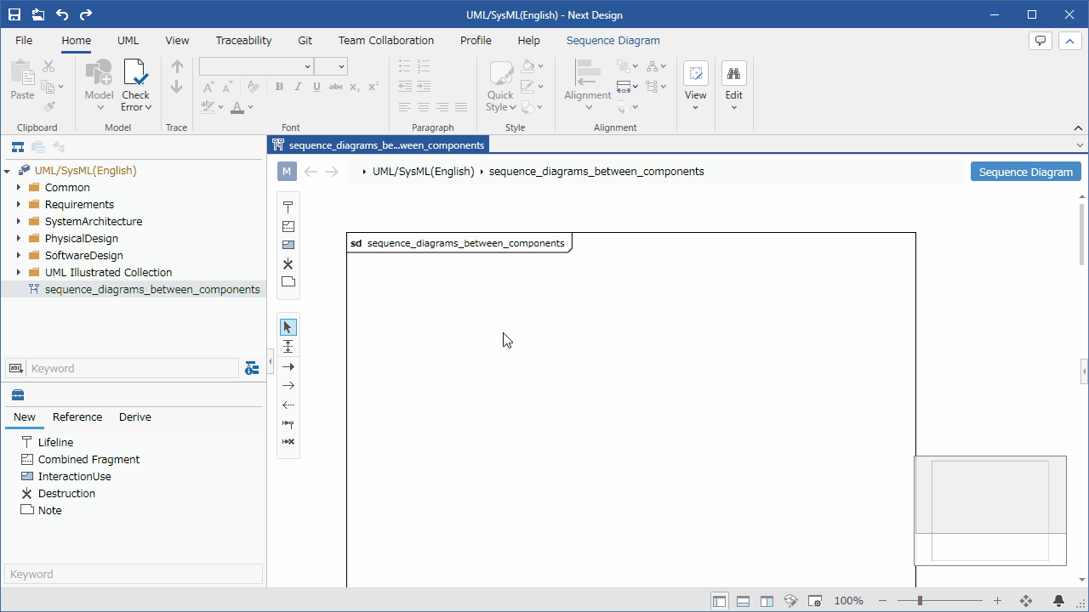Select the vertical spacing tool

(288, 347)
